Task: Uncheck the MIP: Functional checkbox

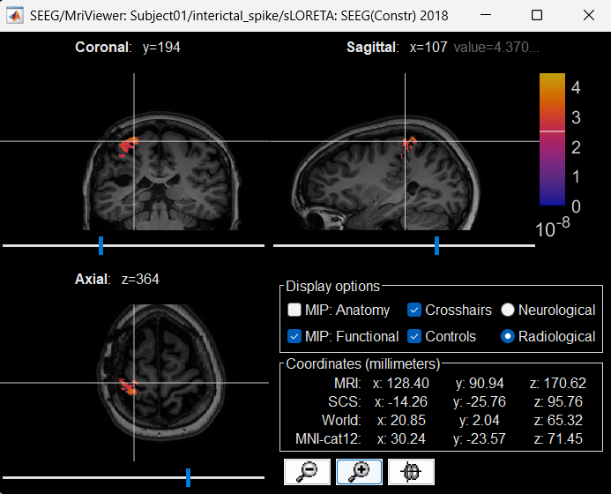Action: coord(294,336)
